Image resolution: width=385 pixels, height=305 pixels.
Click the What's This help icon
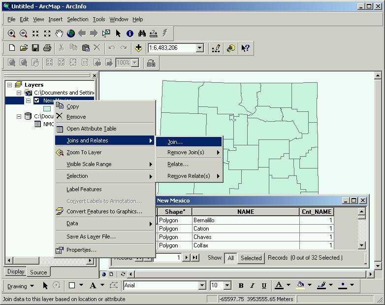(245, 48)
